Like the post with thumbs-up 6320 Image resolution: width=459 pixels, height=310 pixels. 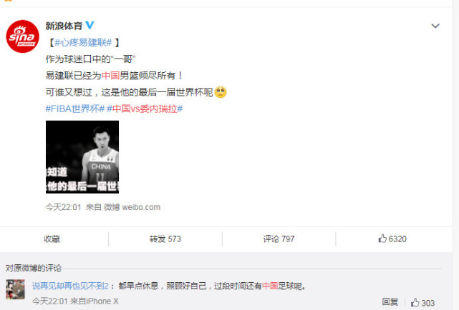(x=392, y=239)
